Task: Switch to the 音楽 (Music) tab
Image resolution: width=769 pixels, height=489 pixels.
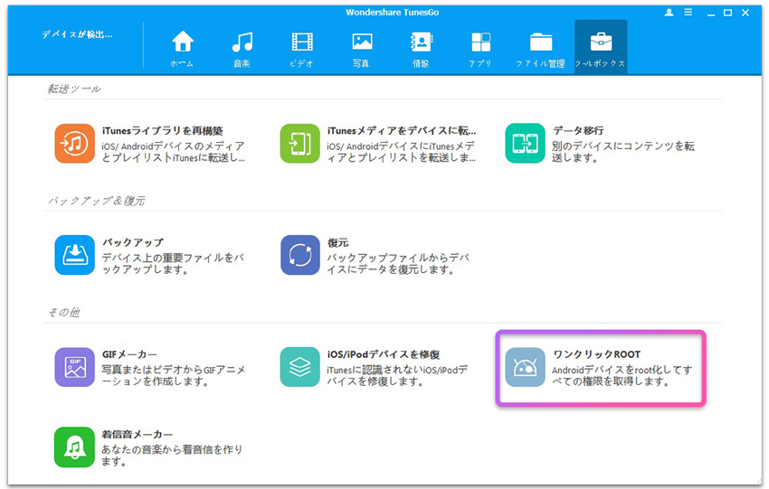Action: [242, 48]
